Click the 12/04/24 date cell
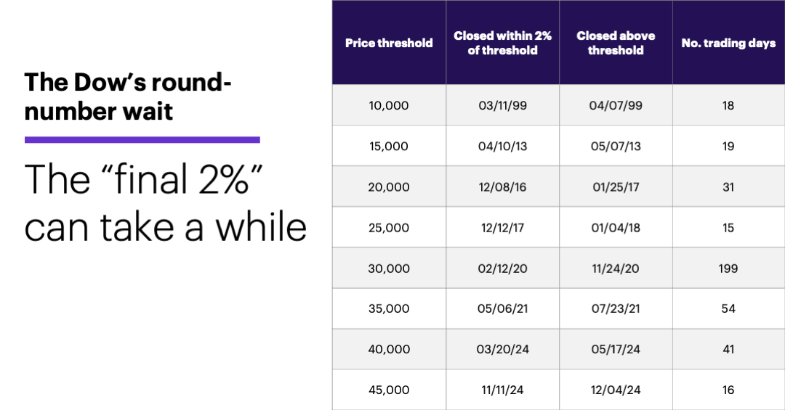The height and width of the screenshot is (410, 785). (x=616, y=390)
